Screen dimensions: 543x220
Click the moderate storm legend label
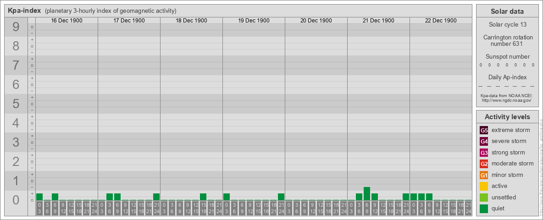(513, 164)
